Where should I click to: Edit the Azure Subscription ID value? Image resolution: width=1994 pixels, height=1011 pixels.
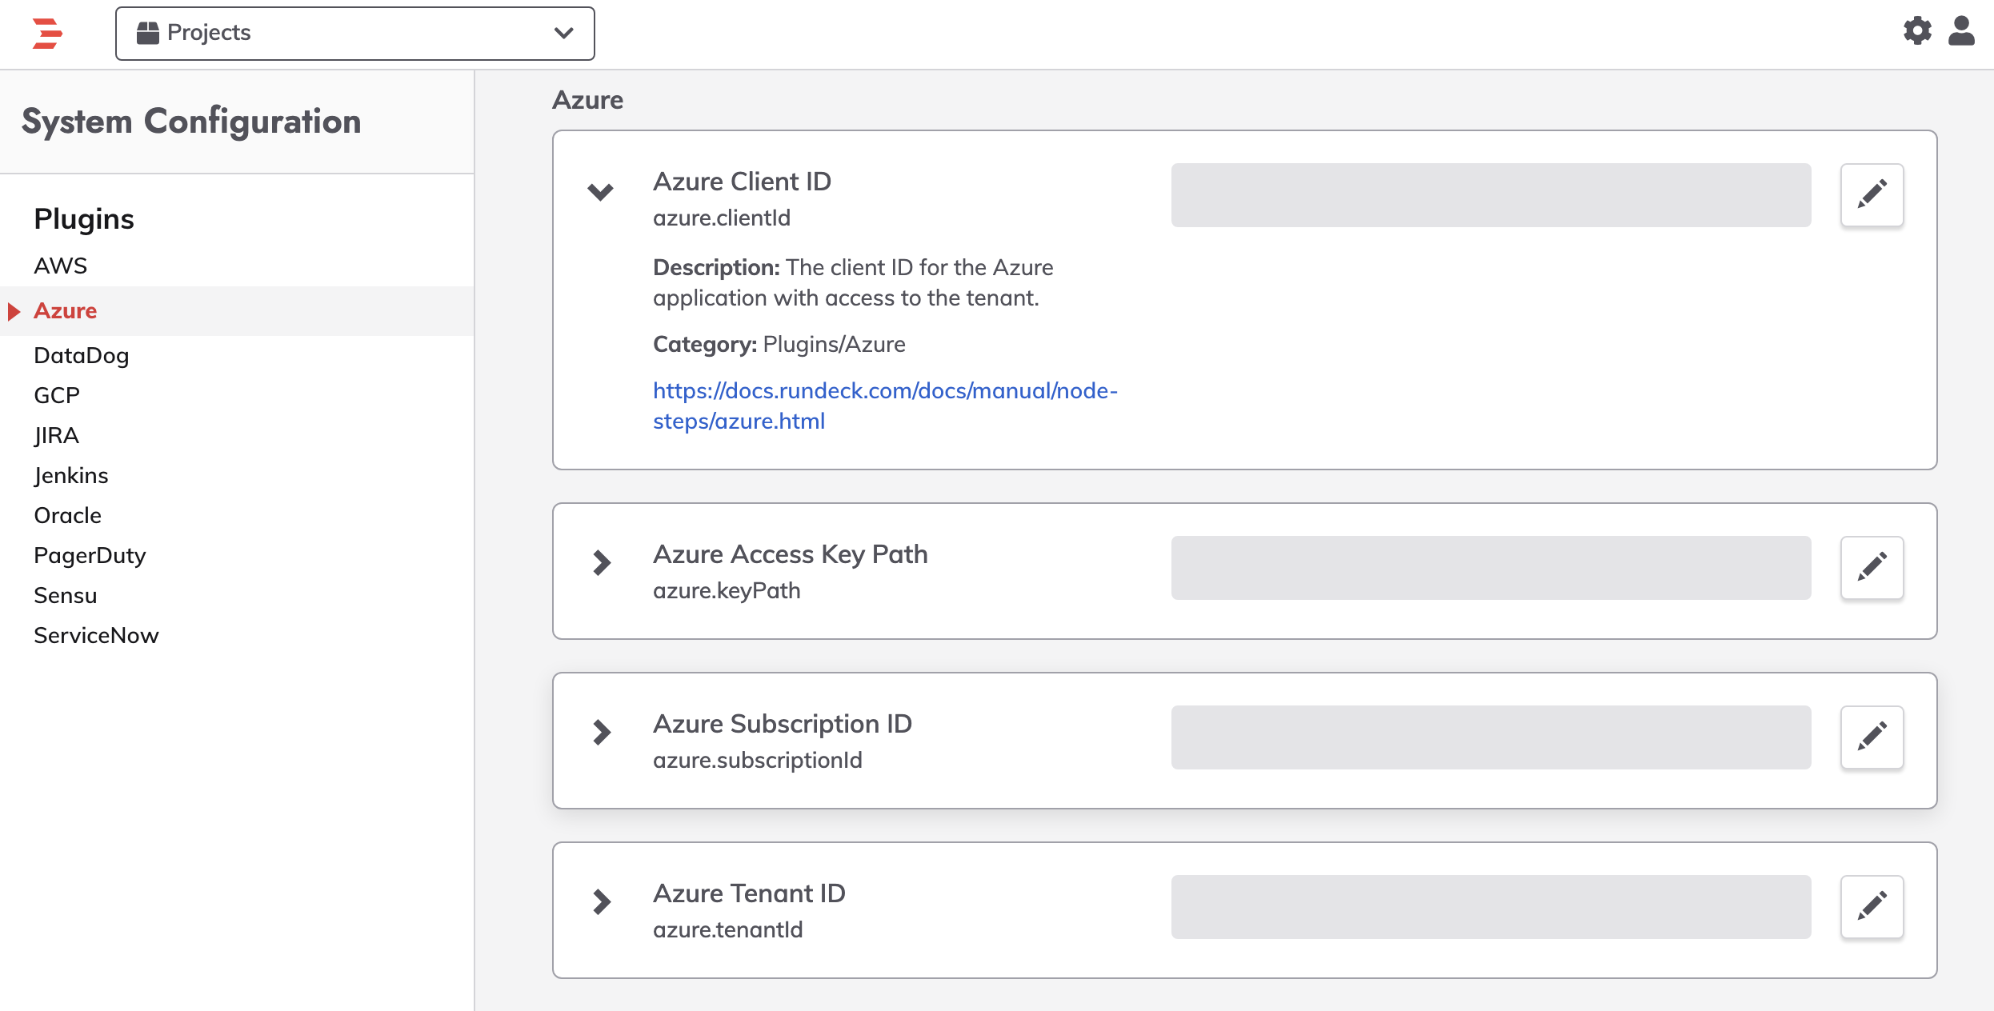point(1872,737)
